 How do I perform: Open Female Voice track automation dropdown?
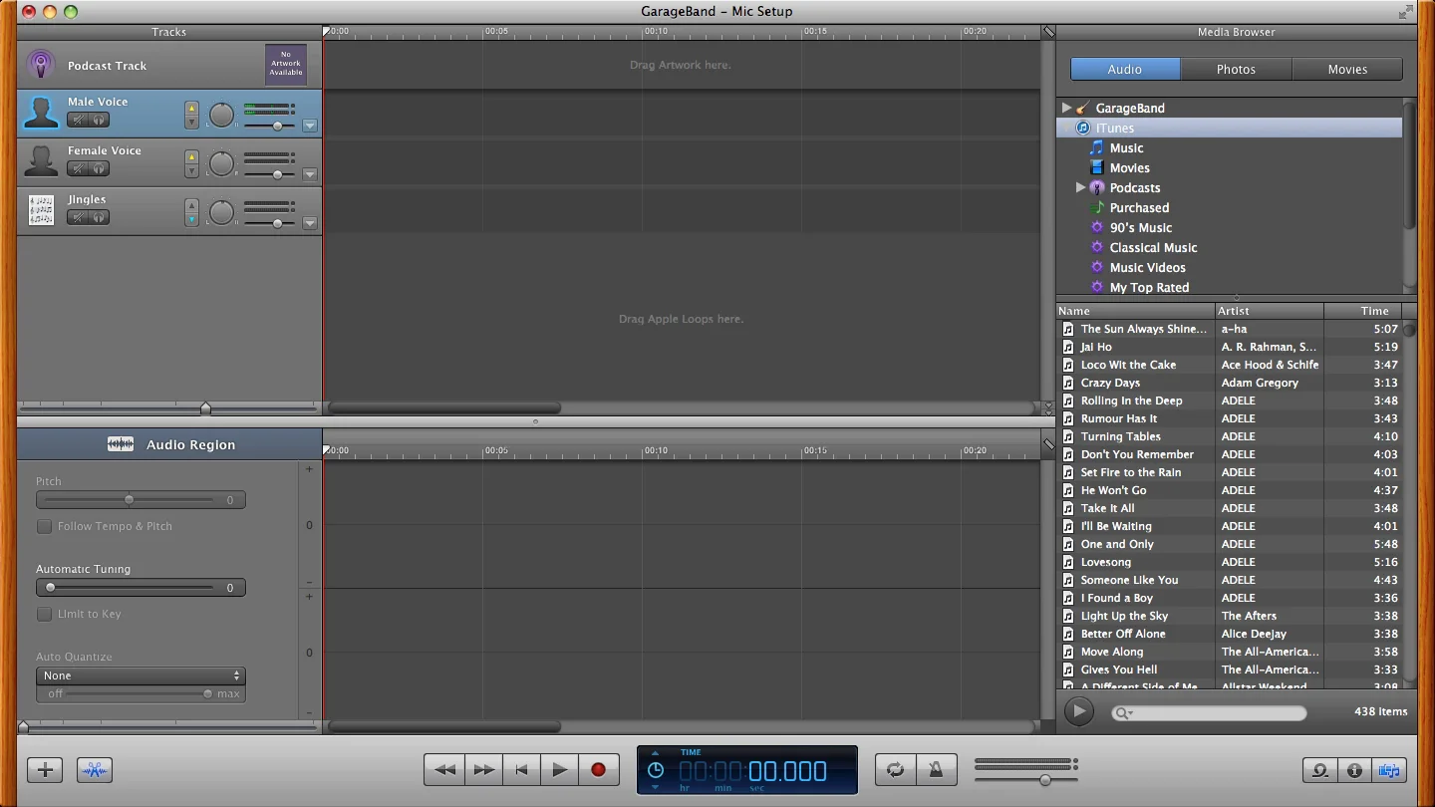pos(310,174)
